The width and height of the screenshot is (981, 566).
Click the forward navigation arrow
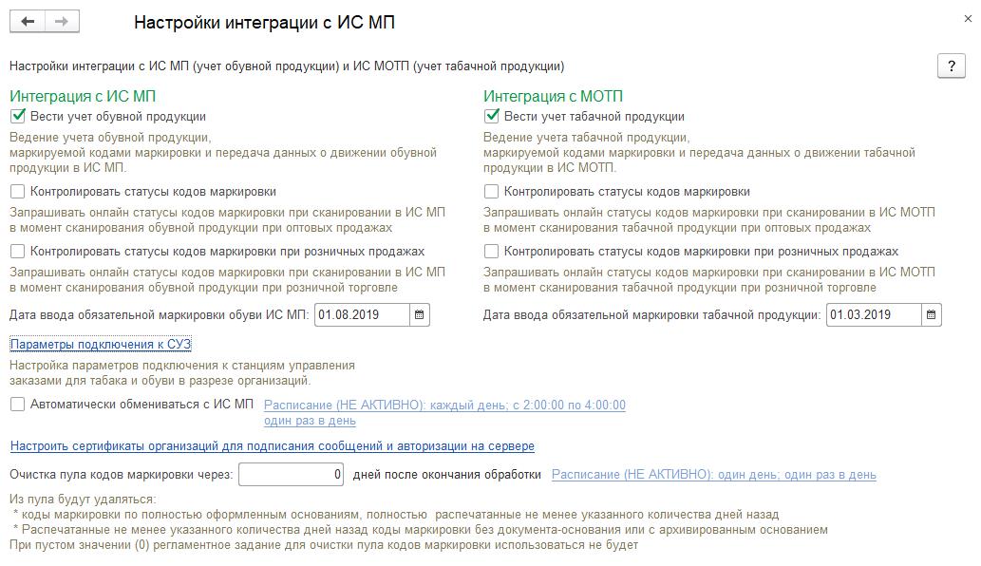click(x=61, y=22)
